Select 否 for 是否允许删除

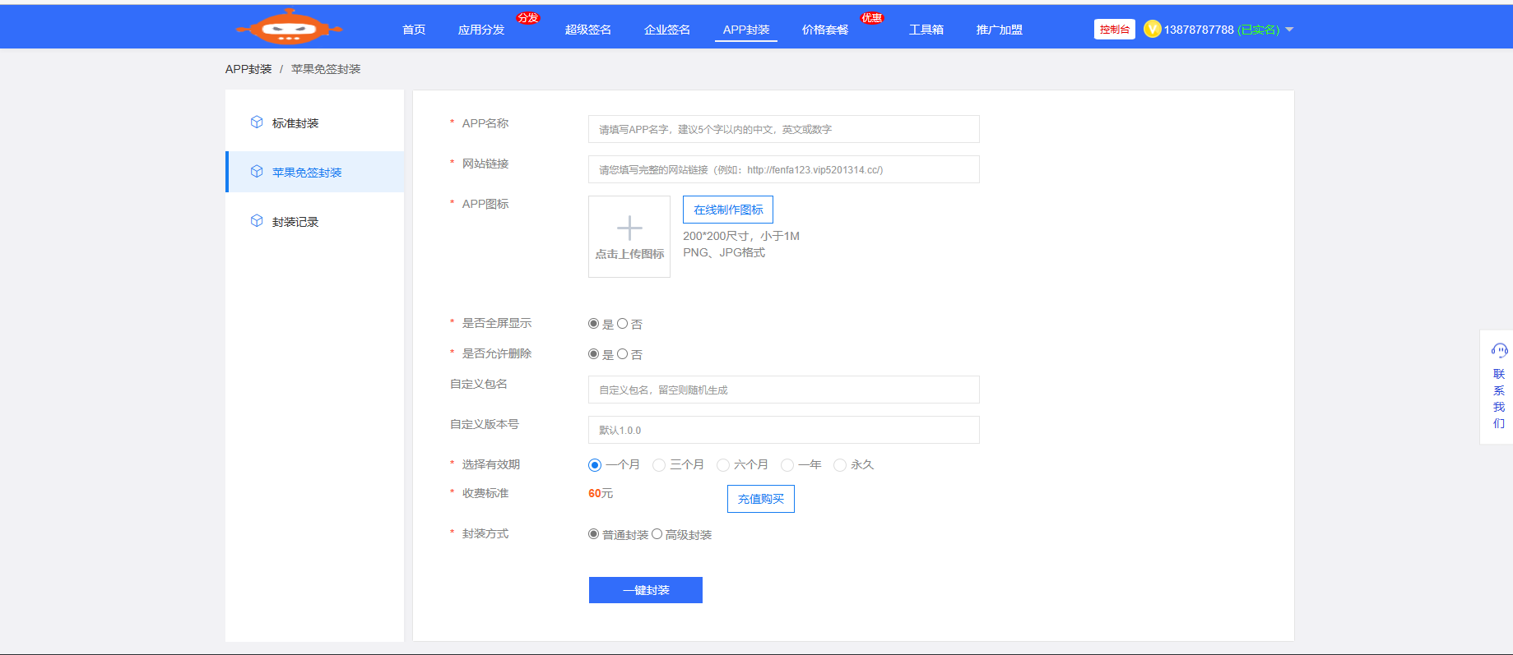[x=623, y=354]
